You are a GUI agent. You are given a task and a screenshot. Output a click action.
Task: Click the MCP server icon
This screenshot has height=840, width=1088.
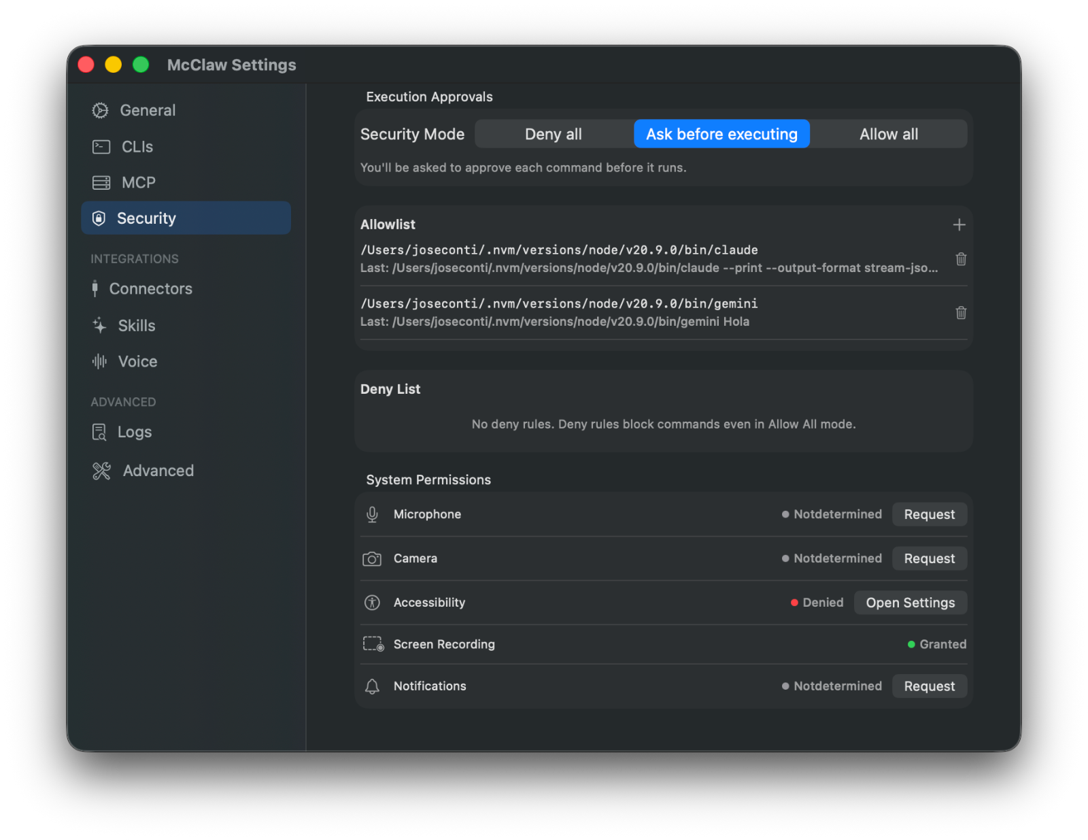pos(100,182)
